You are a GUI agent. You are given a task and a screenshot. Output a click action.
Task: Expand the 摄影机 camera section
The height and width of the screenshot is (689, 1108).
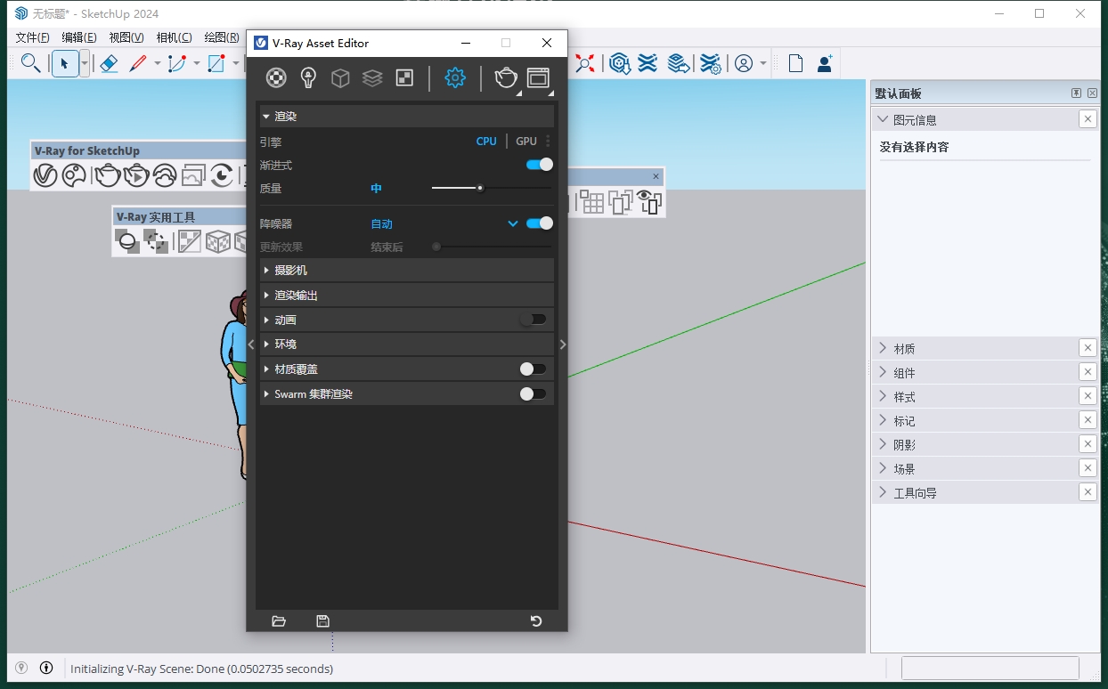point(407,270)
